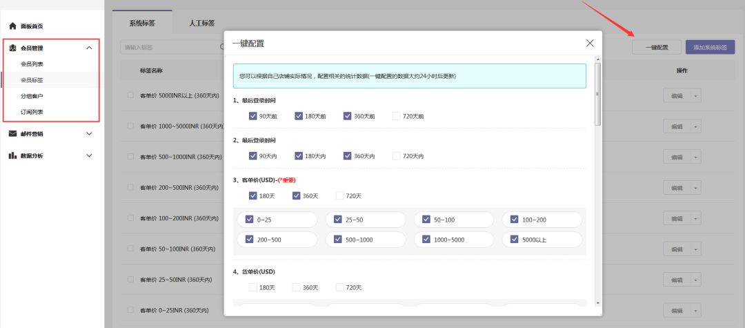Screen dimensions: 745x328
Task: Click the search icon in tag search box
Action: [221, 48]
